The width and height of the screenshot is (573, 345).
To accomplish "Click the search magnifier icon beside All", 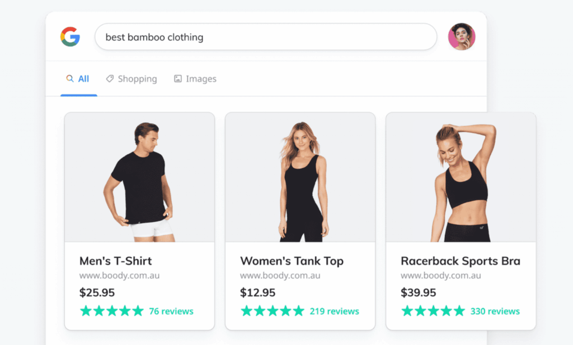I will click(x=70, y=79).
